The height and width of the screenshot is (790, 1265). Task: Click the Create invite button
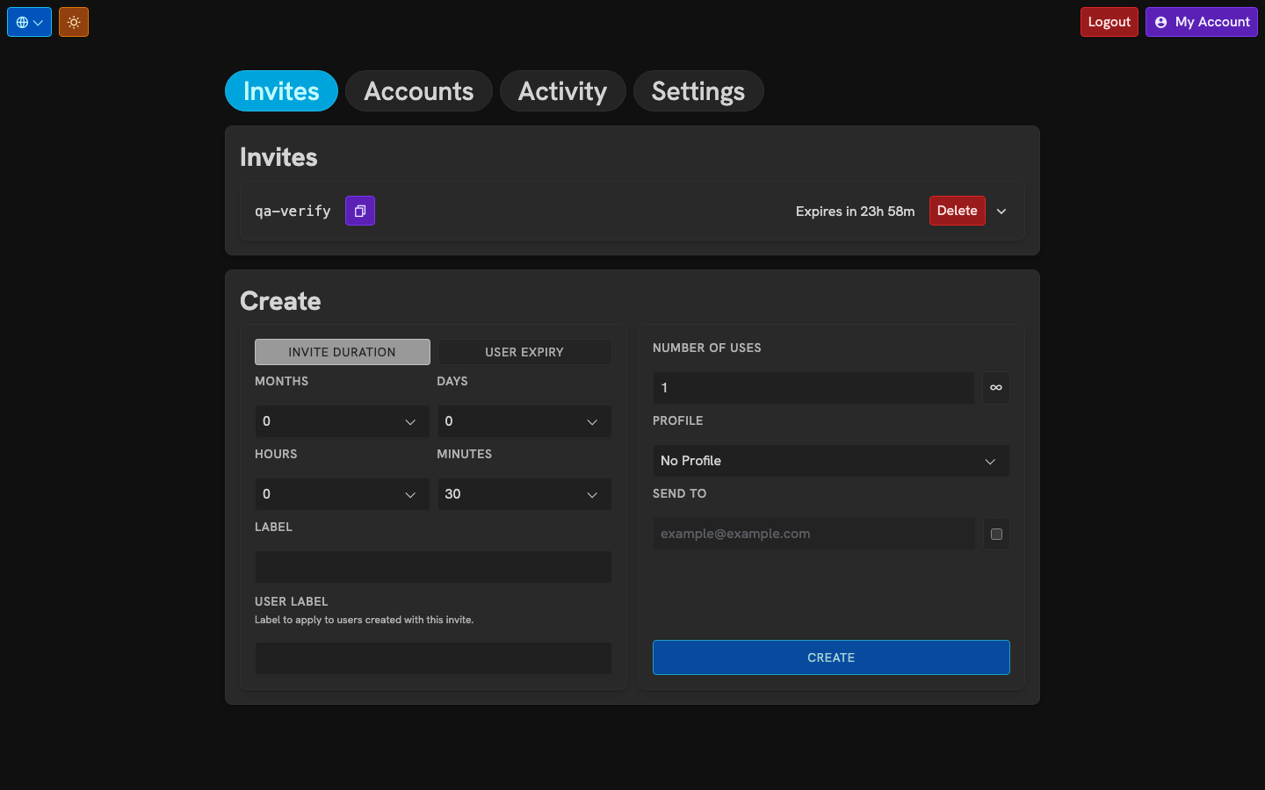point(831,657)
